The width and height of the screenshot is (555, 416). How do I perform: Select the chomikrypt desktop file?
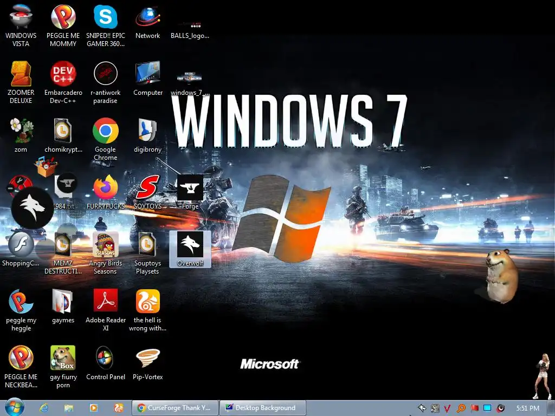[x=63, y=135]
